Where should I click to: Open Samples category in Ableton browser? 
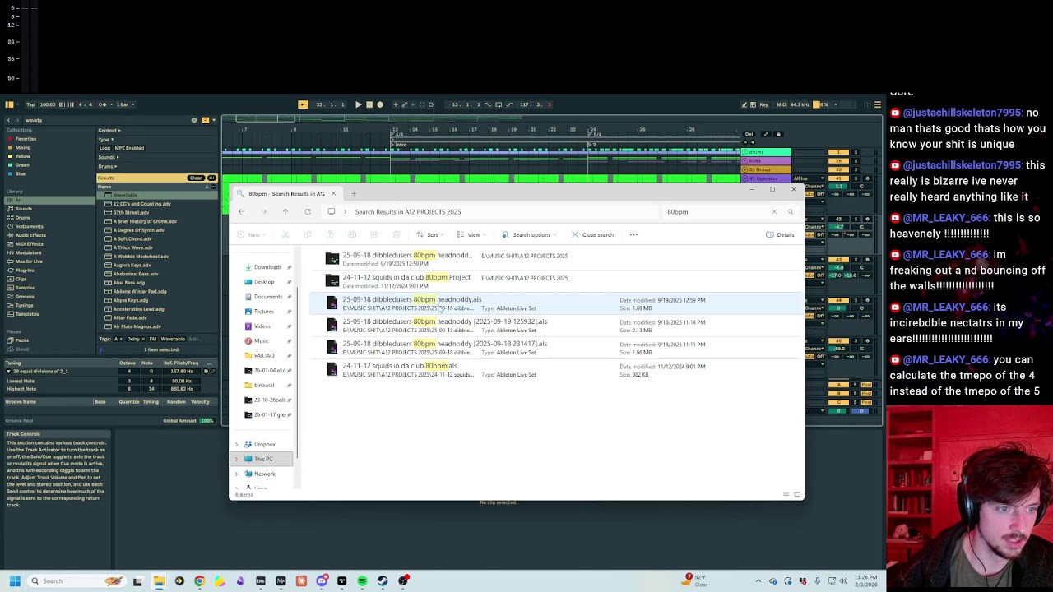(25, 288)
